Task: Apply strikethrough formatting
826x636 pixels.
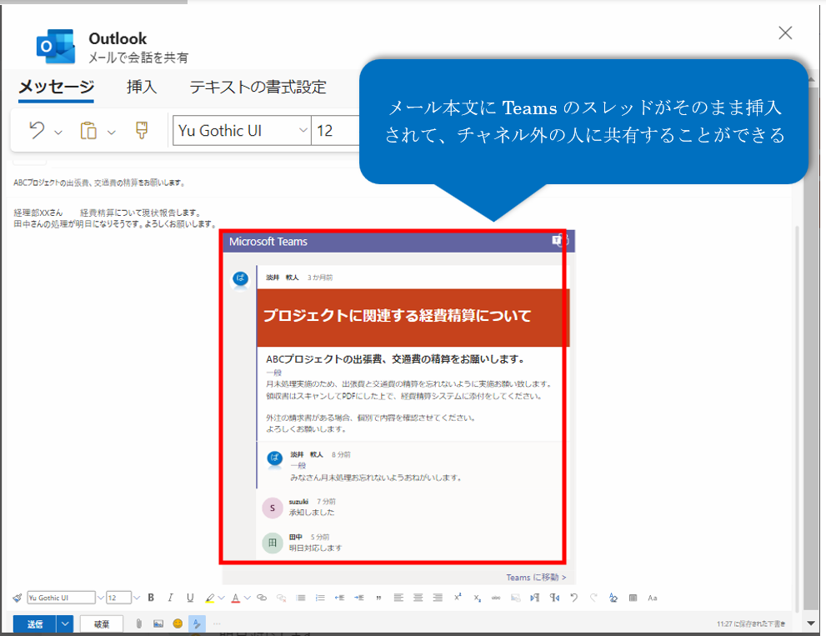Action: (496, 598)
